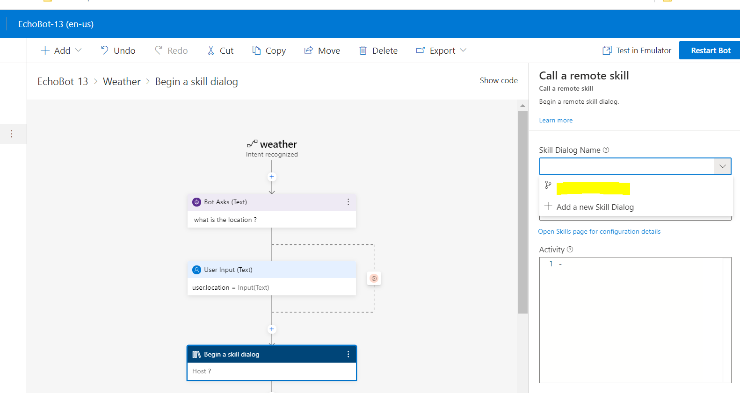This screenshot has height=393, width=740.
Task: Go to EchoBot-13 breadcrumb
Action: point(63,81)
